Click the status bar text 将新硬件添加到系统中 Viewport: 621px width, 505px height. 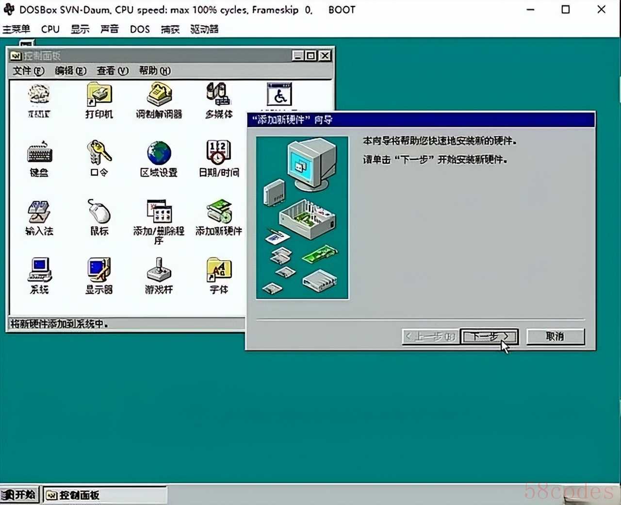pyautogui.click(x=59, y=324)
